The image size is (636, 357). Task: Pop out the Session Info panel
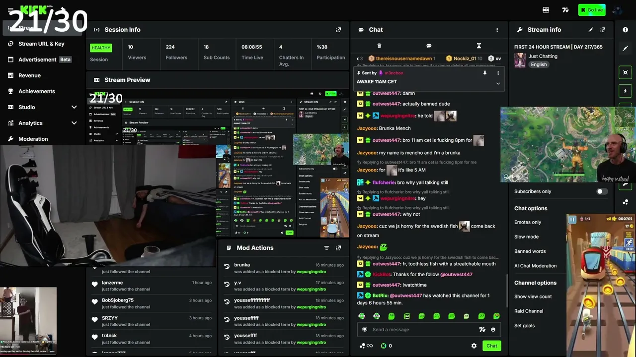click(338, 30)
